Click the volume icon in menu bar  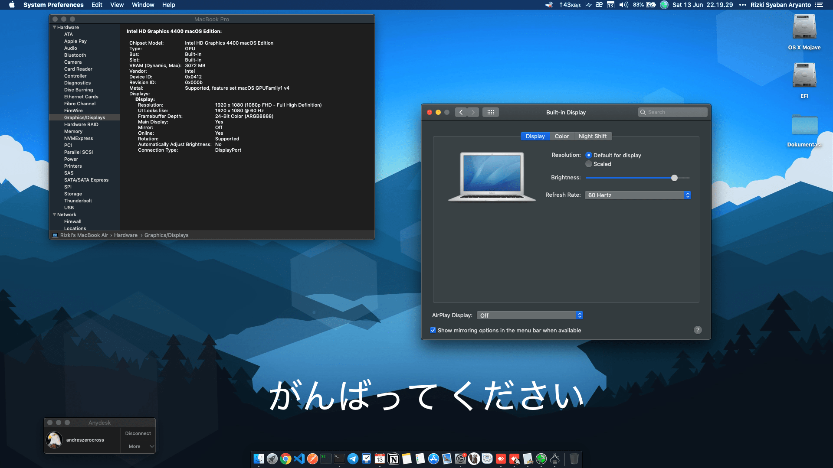pos(624,5)
